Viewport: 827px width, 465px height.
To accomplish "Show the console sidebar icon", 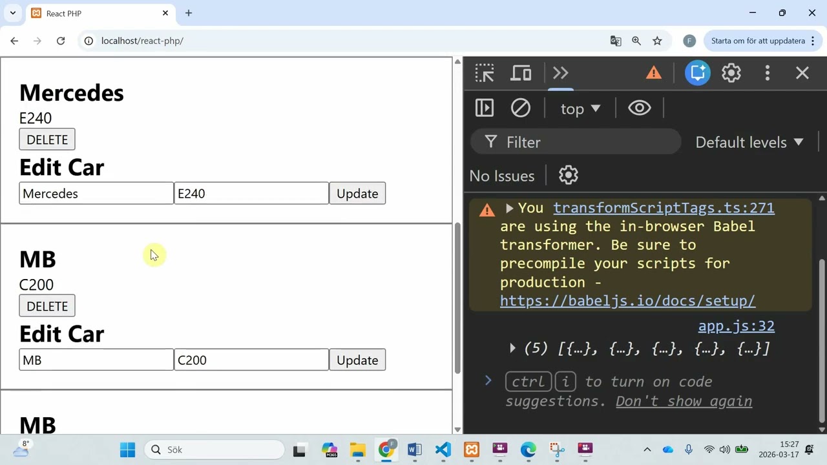I will 485,108.
